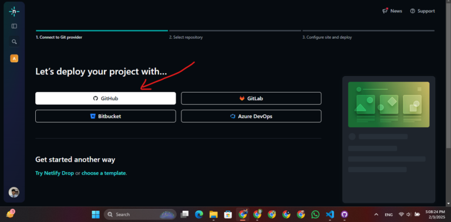Choose GitLab as Git provider

click(251, 98)
